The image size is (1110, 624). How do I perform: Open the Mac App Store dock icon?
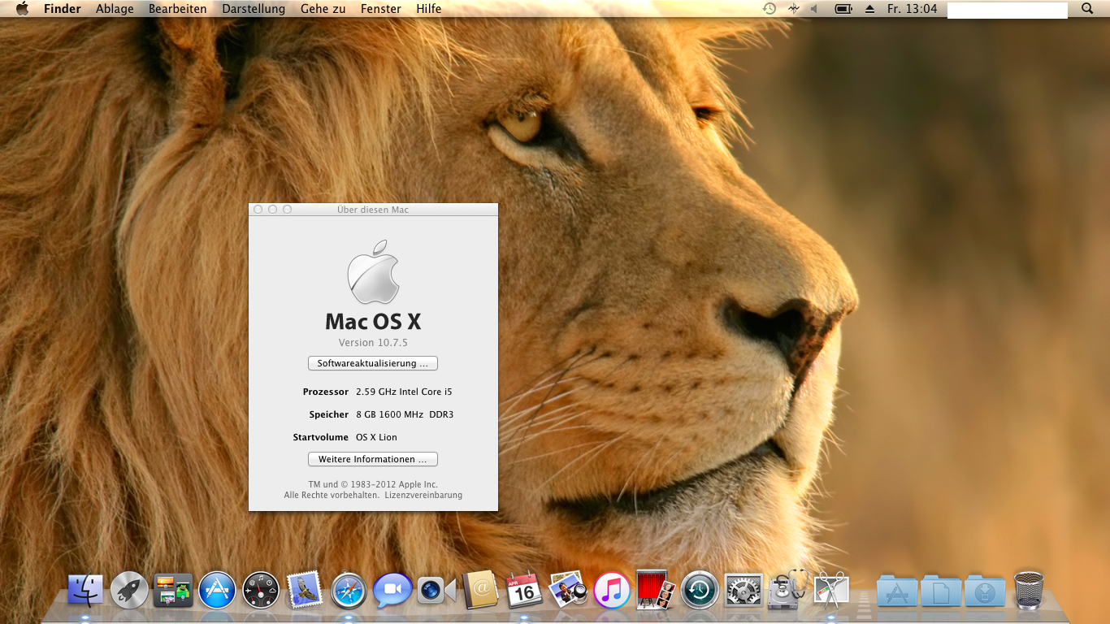point(217,591)
